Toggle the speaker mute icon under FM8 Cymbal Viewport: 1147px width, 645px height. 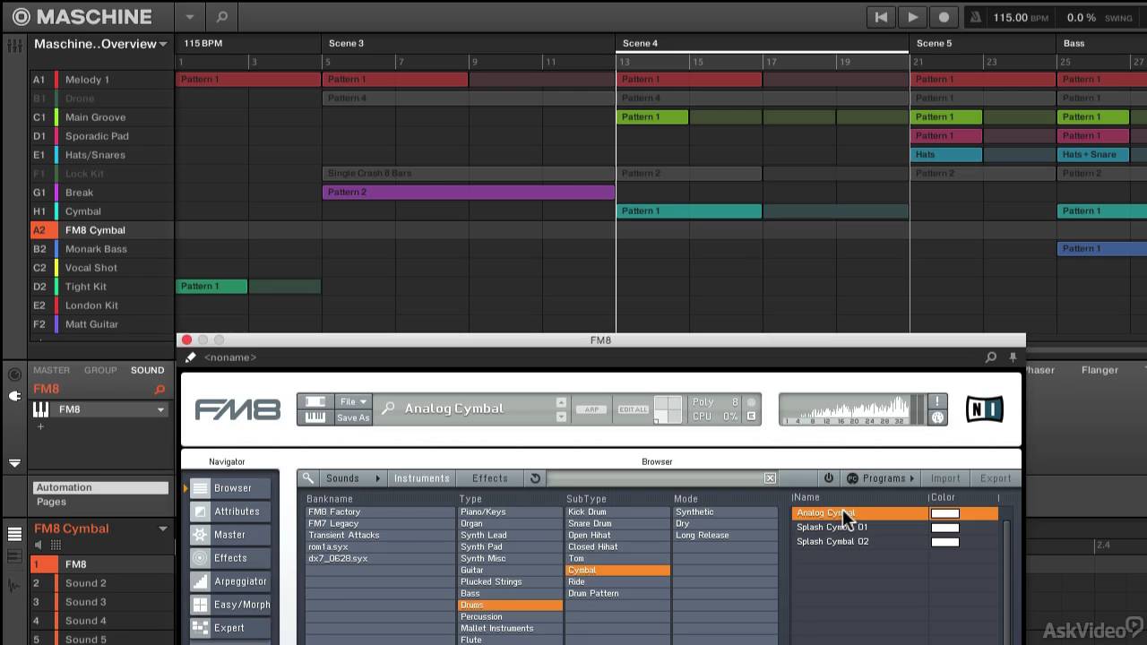(38, 545)
